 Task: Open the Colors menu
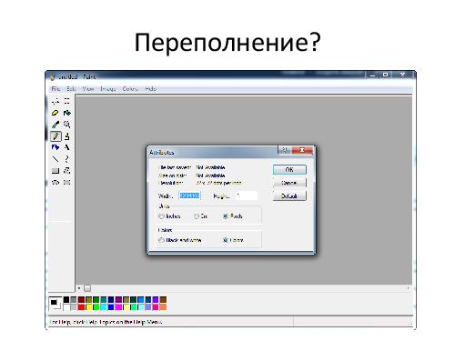coord(130,89)
